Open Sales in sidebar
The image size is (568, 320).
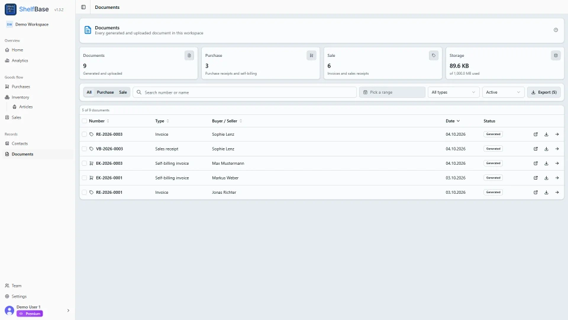point(38,117)
